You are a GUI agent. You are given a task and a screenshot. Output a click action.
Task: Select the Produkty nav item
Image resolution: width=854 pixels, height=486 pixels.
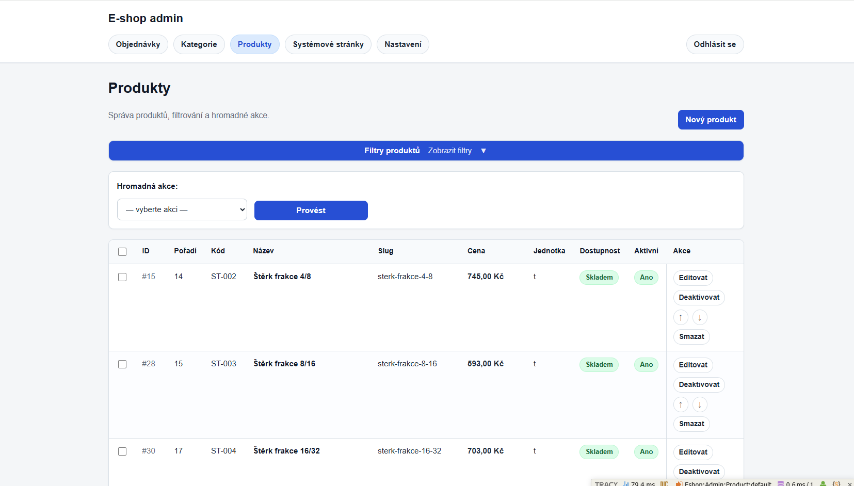coord(255,44)
